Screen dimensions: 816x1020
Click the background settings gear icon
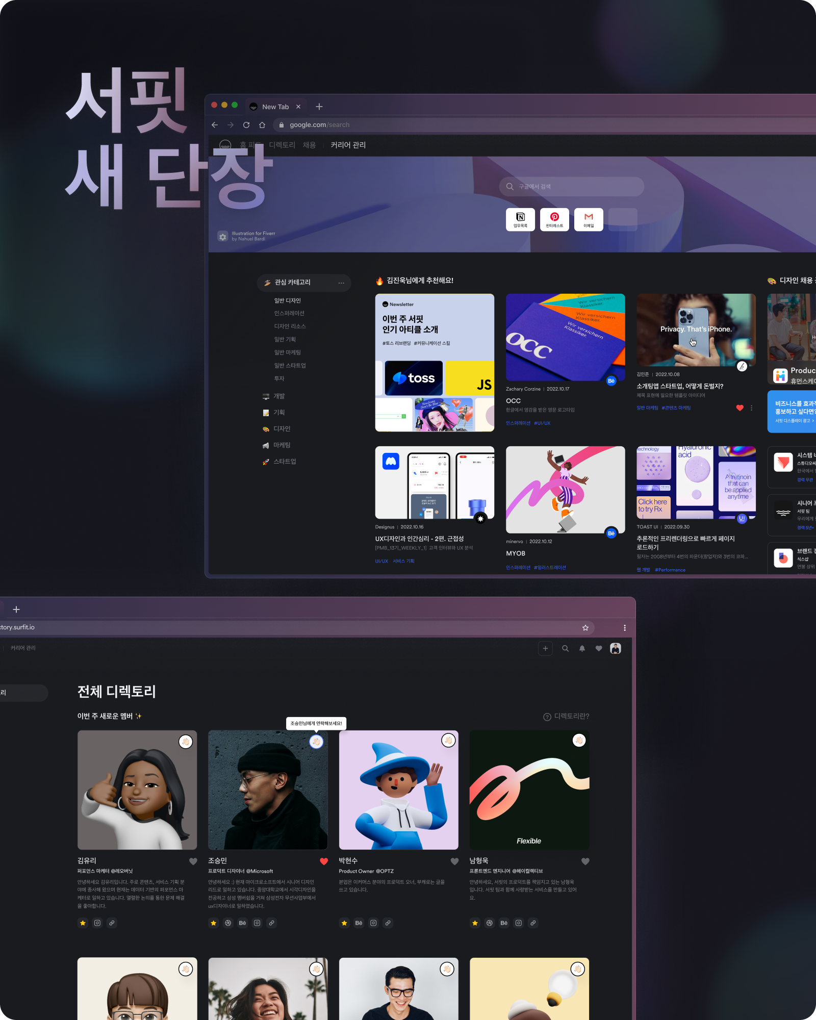[x=223, y=237]
